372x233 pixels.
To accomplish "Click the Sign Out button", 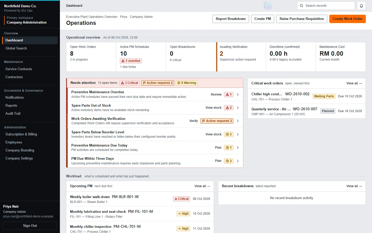I will pos(30,226).
